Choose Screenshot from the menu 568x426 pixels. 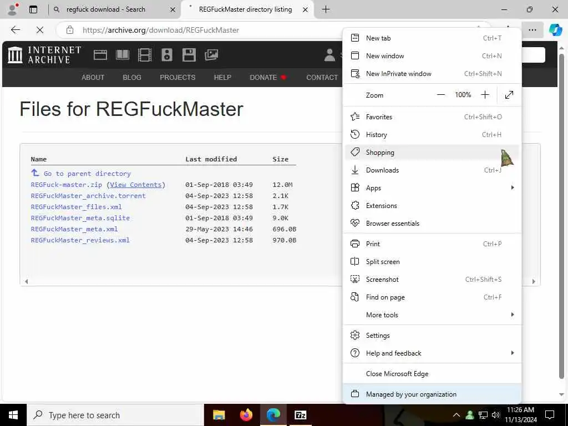coord(432,280)
